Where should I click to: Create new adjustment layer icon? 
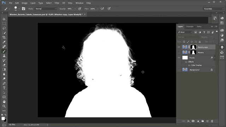click(x=198, y=121)
